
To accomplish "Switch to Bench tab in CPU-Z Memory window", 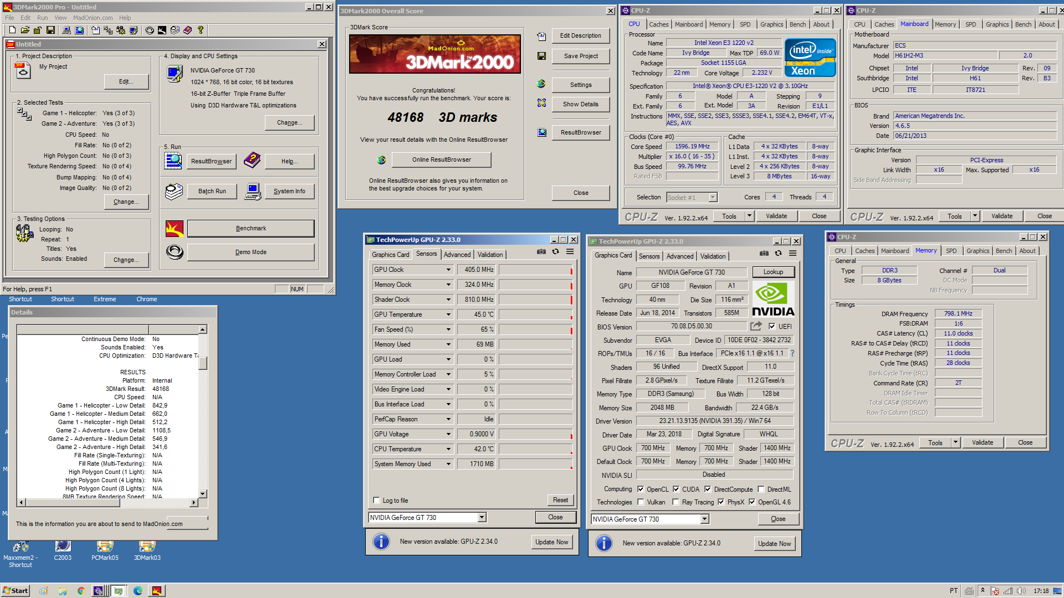I will click(1004, 251).
